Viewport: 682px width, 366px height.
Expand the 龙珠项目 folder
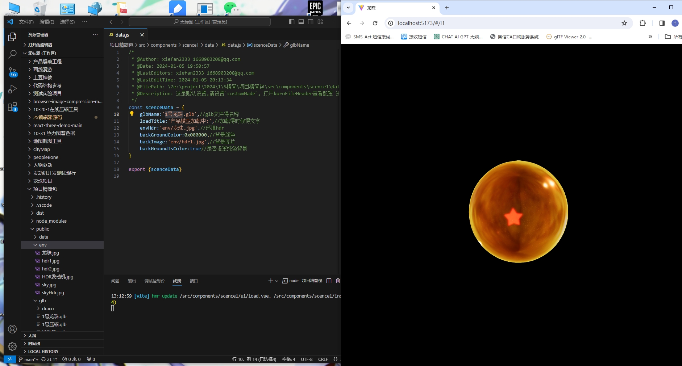click(x=62, y=181)
